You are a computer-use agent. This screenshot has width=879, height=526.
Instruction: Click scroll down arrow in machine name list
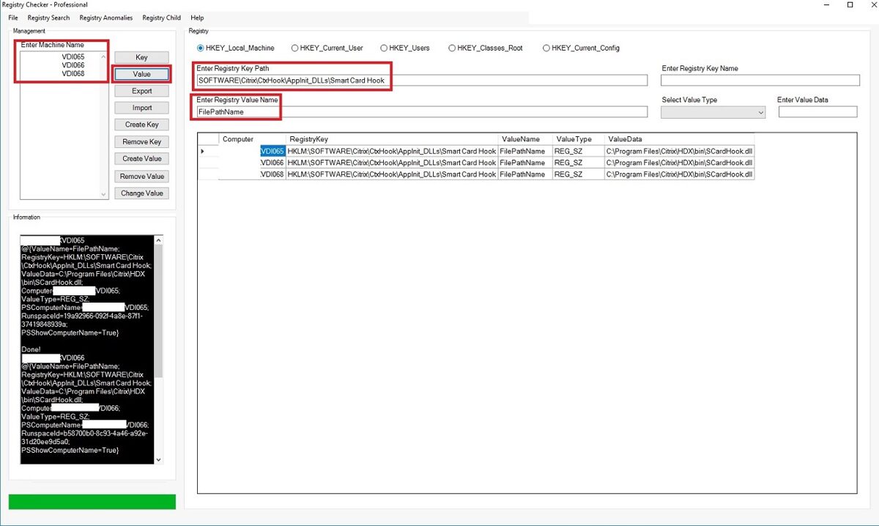[x=103, y=194]
